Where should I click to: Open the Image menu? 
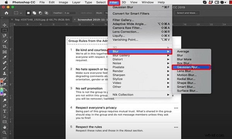point(63,2)
